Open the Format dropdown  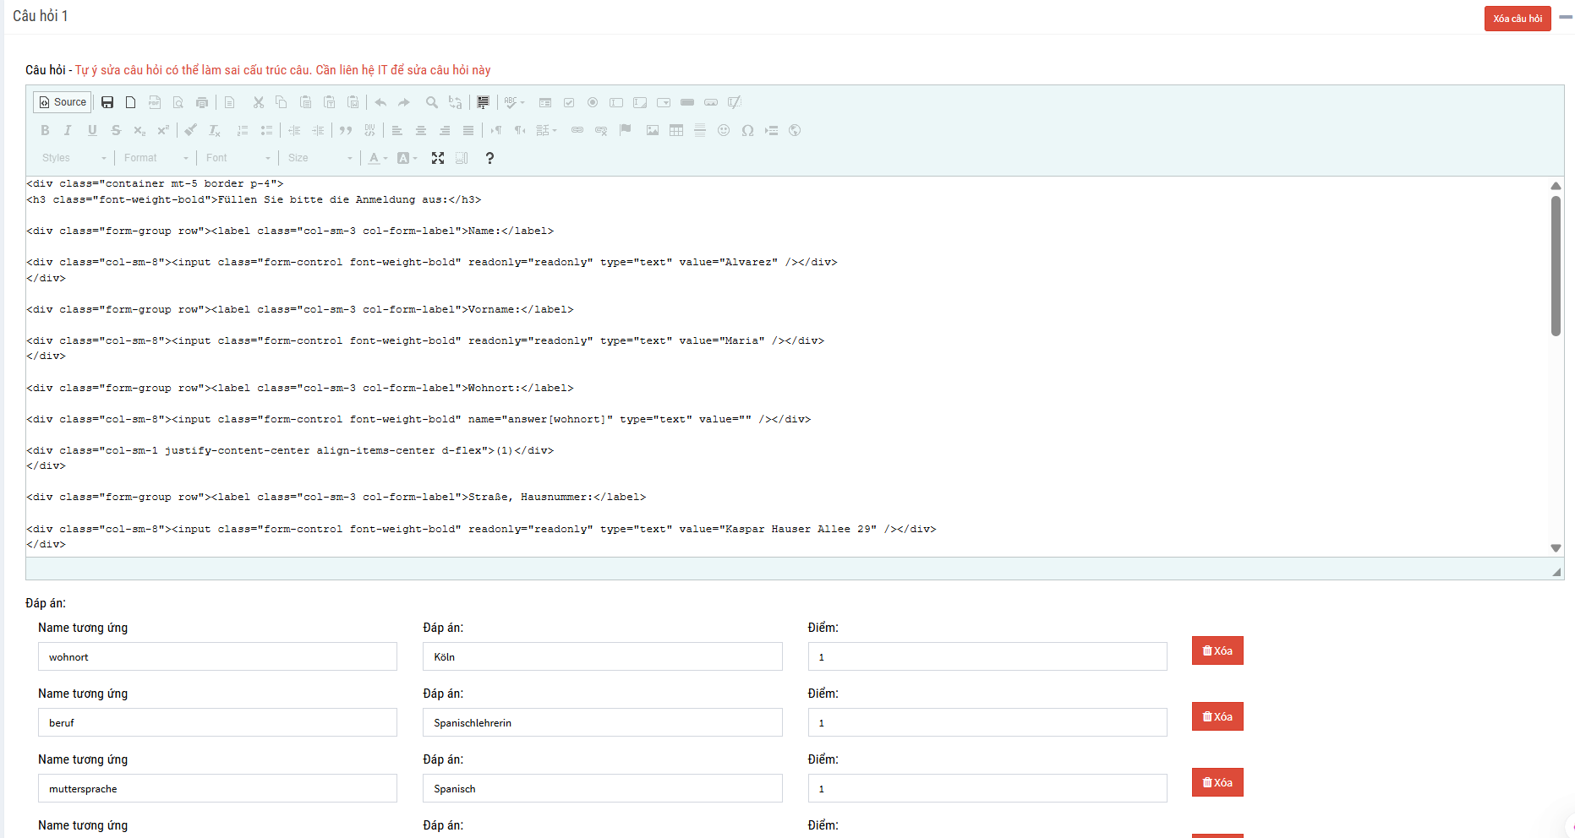[156, 158]
